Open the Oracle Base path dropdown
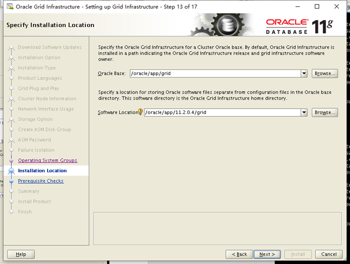Viewport: 350px width, 264px height. click(x=304, y=73)
